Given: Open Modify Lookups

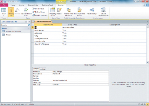Looking at the screenshot, I should click(40, 15).
